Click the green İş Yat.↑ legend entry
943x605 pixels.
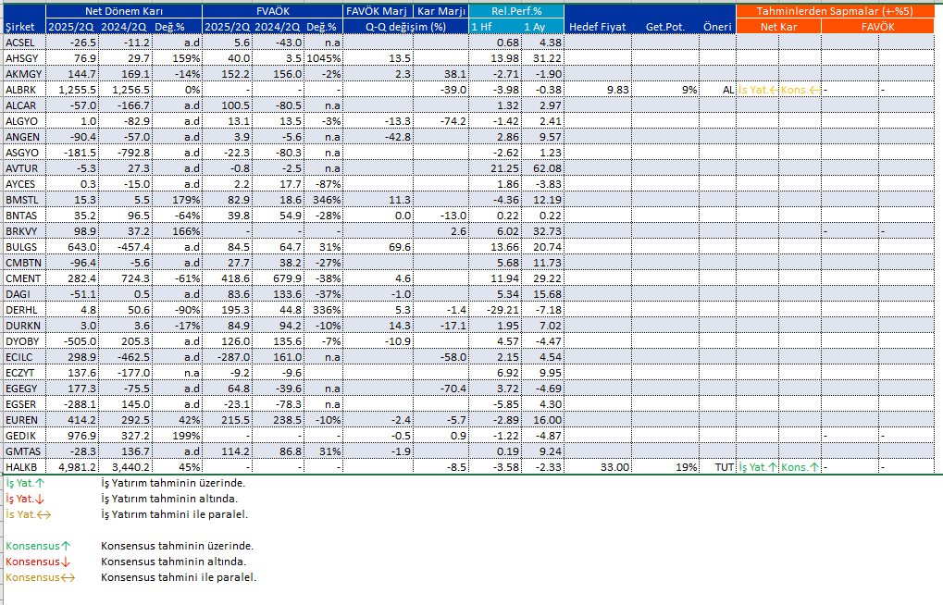25,483
